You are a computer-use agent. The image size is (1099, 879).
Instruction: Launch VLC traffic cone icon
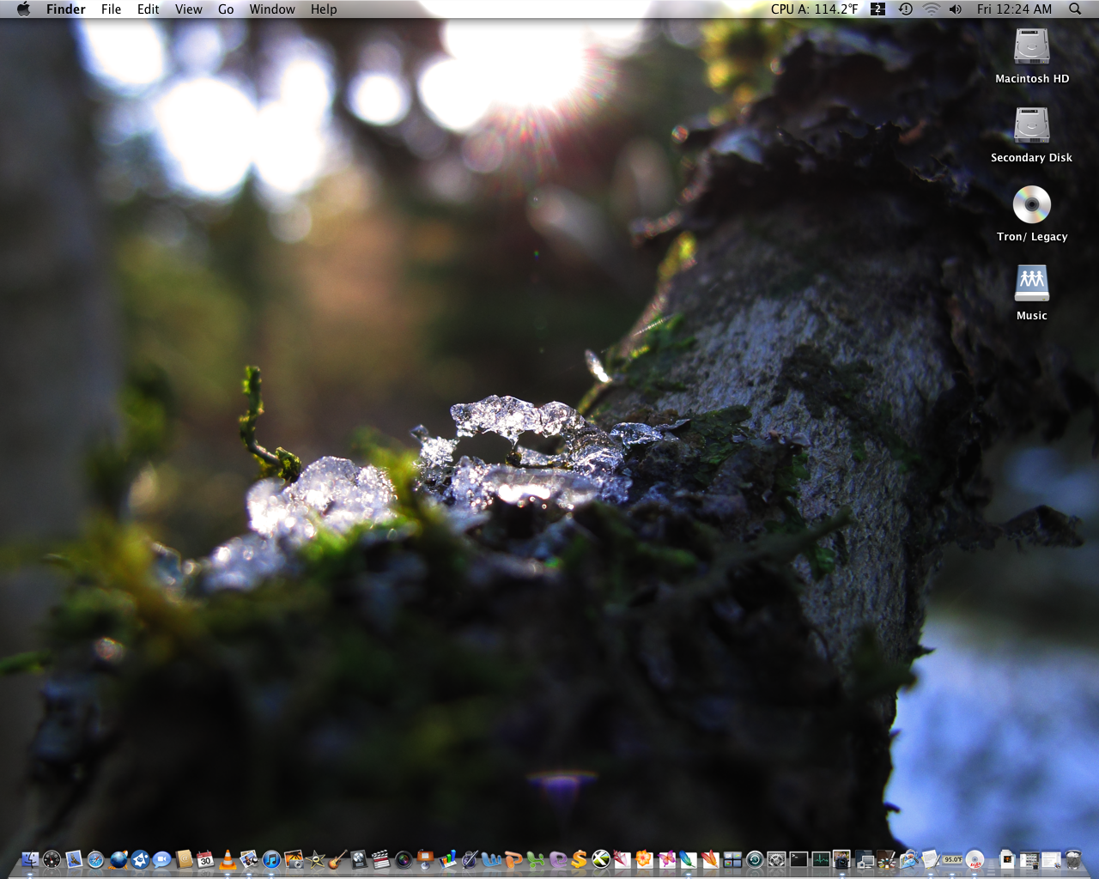pyautogui.click(x=228, y=859)
